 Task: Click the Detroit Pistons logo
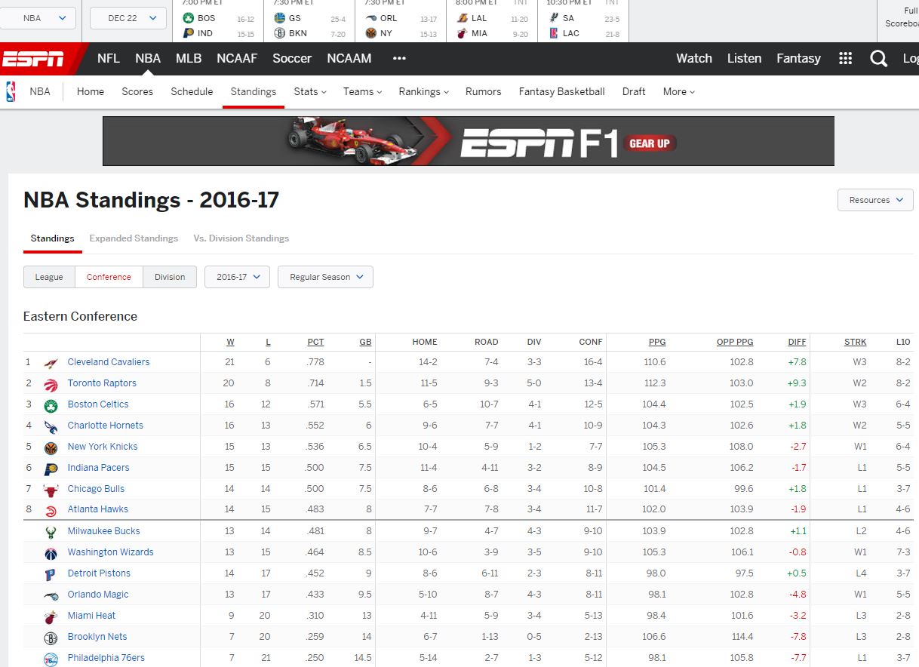coord(51,574)
